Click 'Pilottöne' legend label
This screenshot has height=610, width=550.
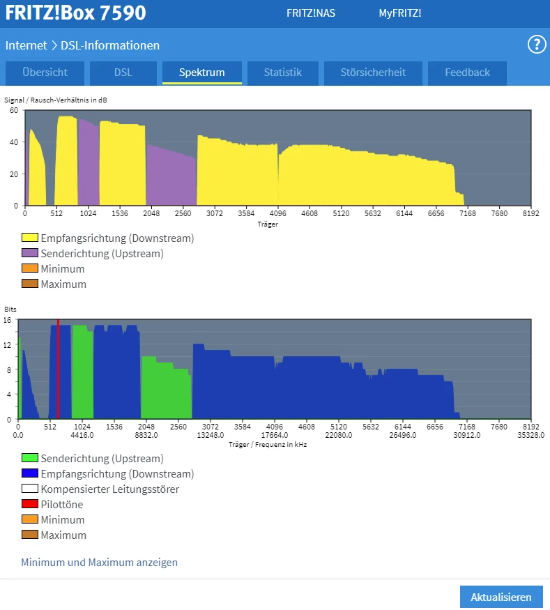click(x=62, y=504)
